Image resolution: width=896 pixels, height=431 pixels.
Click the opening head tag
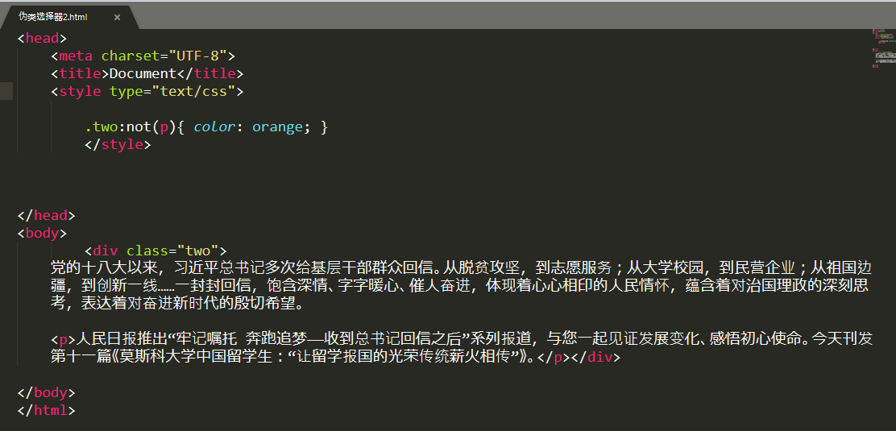42,39
